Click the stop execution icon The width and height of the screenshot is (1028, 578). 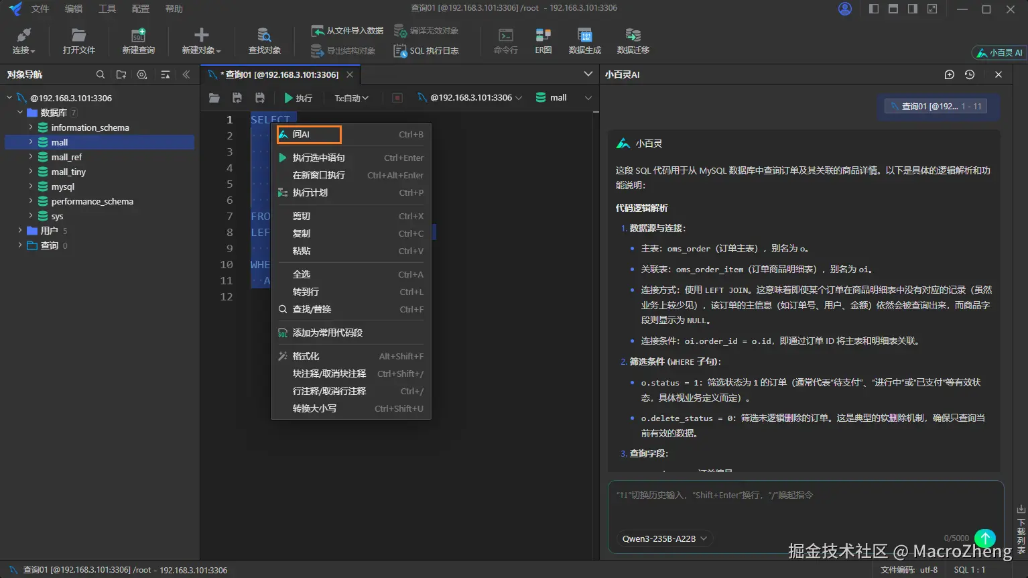(x=397, y=98)
